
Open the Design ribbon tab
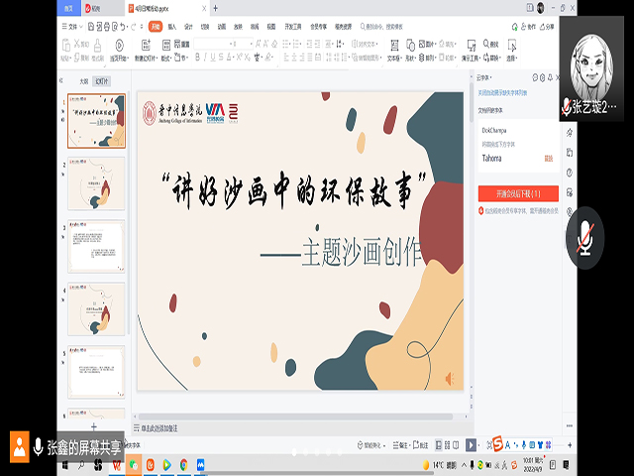(x=188, y=27)
